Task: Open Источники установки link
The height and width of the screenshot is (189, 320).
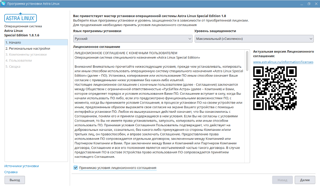Action: pos(21,166)
